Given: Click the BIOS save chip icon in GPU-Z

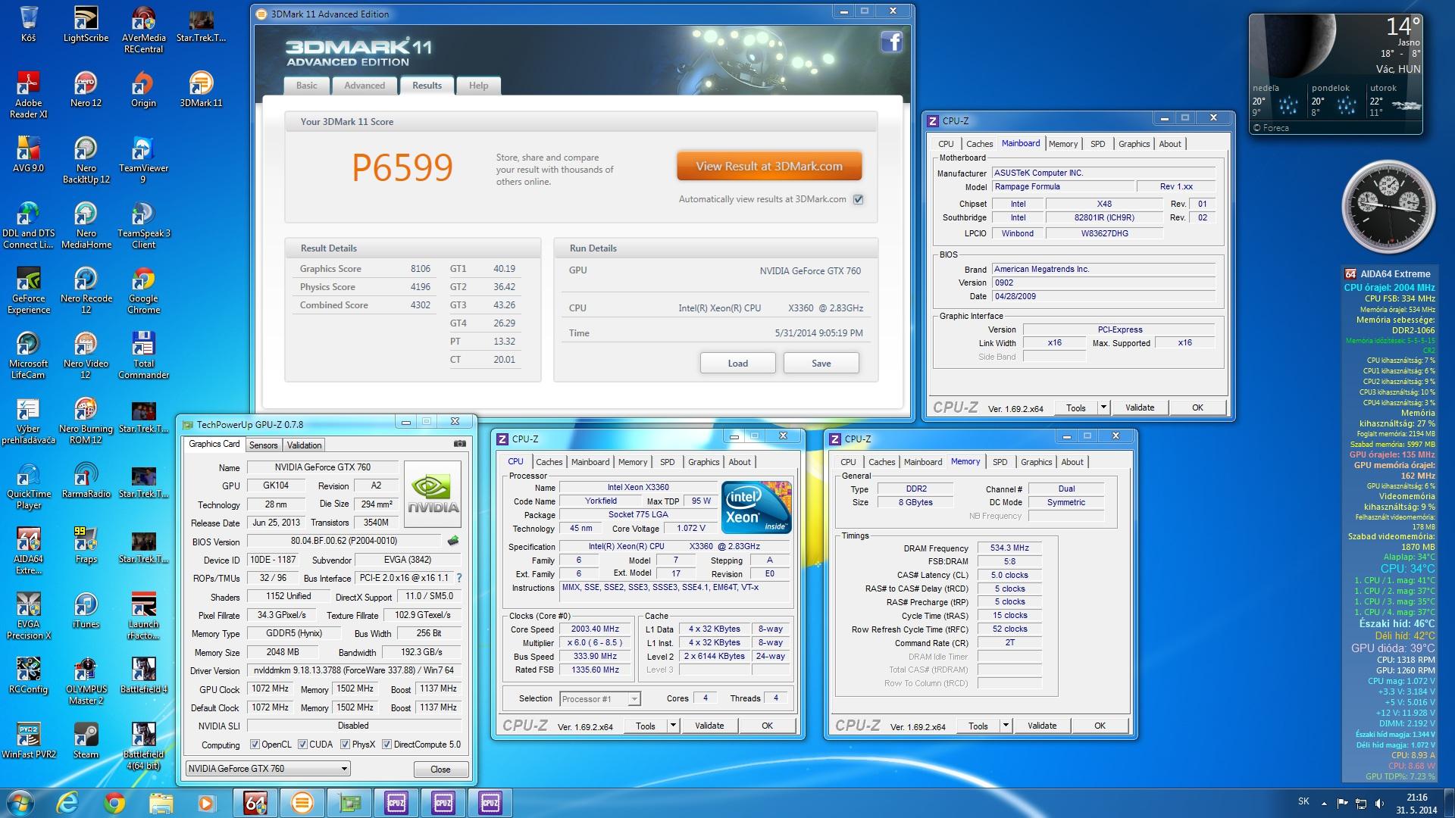Looking at the screenshot, I should pos(453,541).
